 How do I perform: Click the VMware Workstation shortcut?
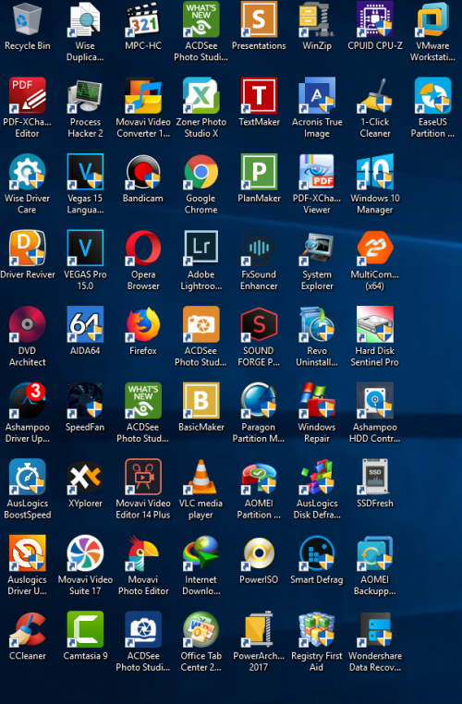(432, 19)
